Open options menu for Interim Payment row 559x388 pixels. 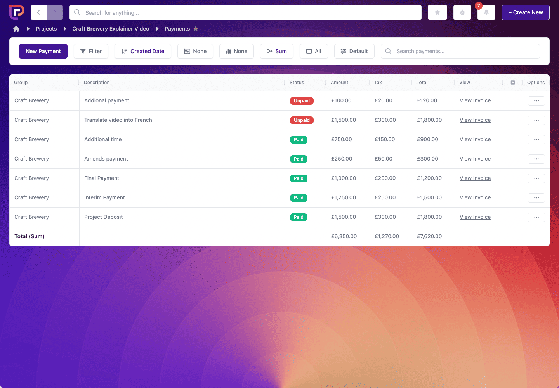coord(536,198)
